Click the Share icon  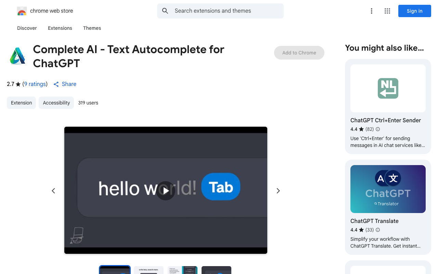coord(56,84)
